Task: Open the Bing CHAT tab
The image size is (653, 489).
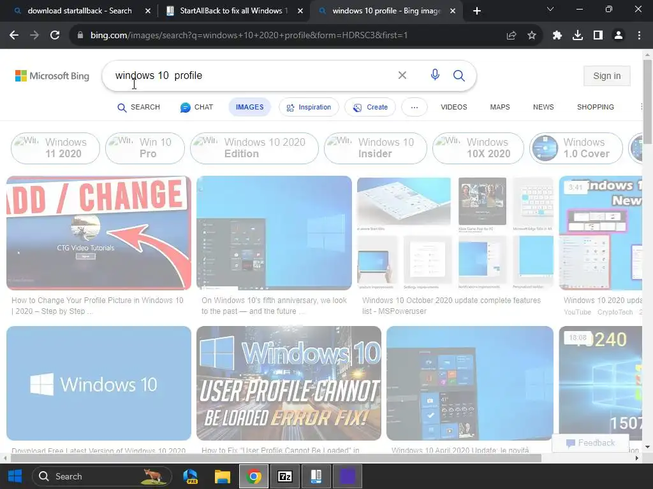Action: point(196,107)
